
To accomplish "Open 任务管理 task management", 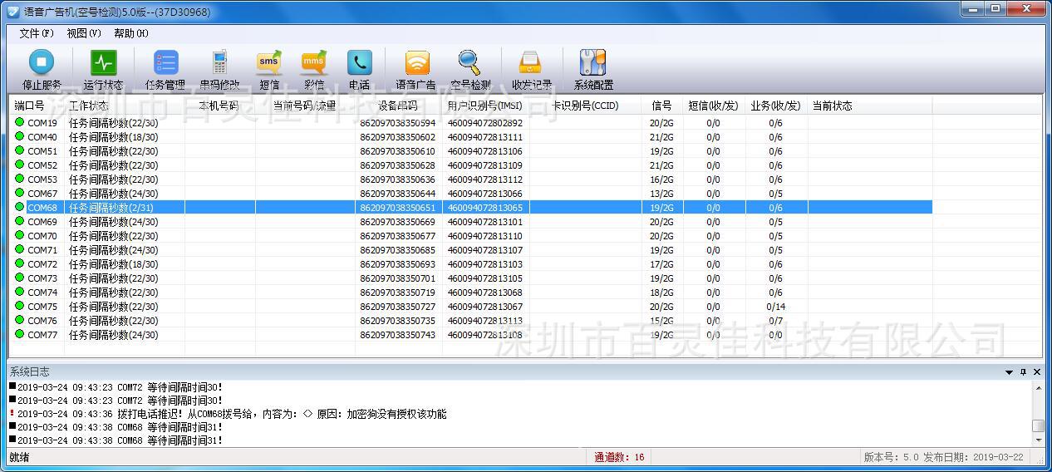I will [165, 70].
